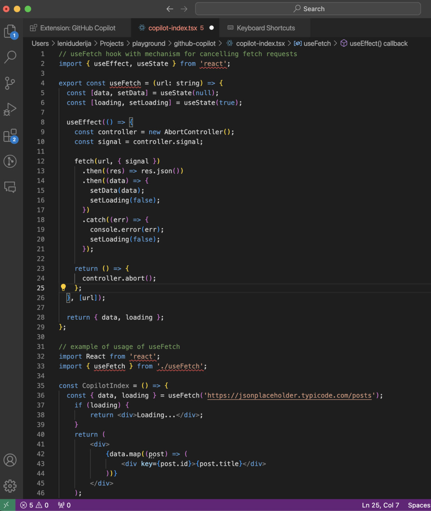Open the GitLens history icon
This screenshot has height=511, width=431.
(10, 161)
